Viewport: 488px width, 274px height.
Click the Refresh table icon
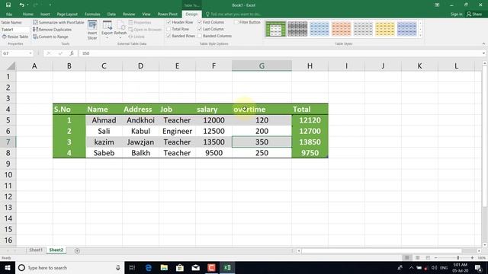click(120, 29)
